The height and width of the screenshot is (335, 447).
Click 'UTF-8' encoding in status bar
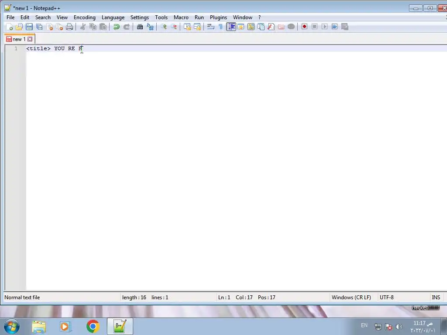pyautogui.click(x=387, y=297)
